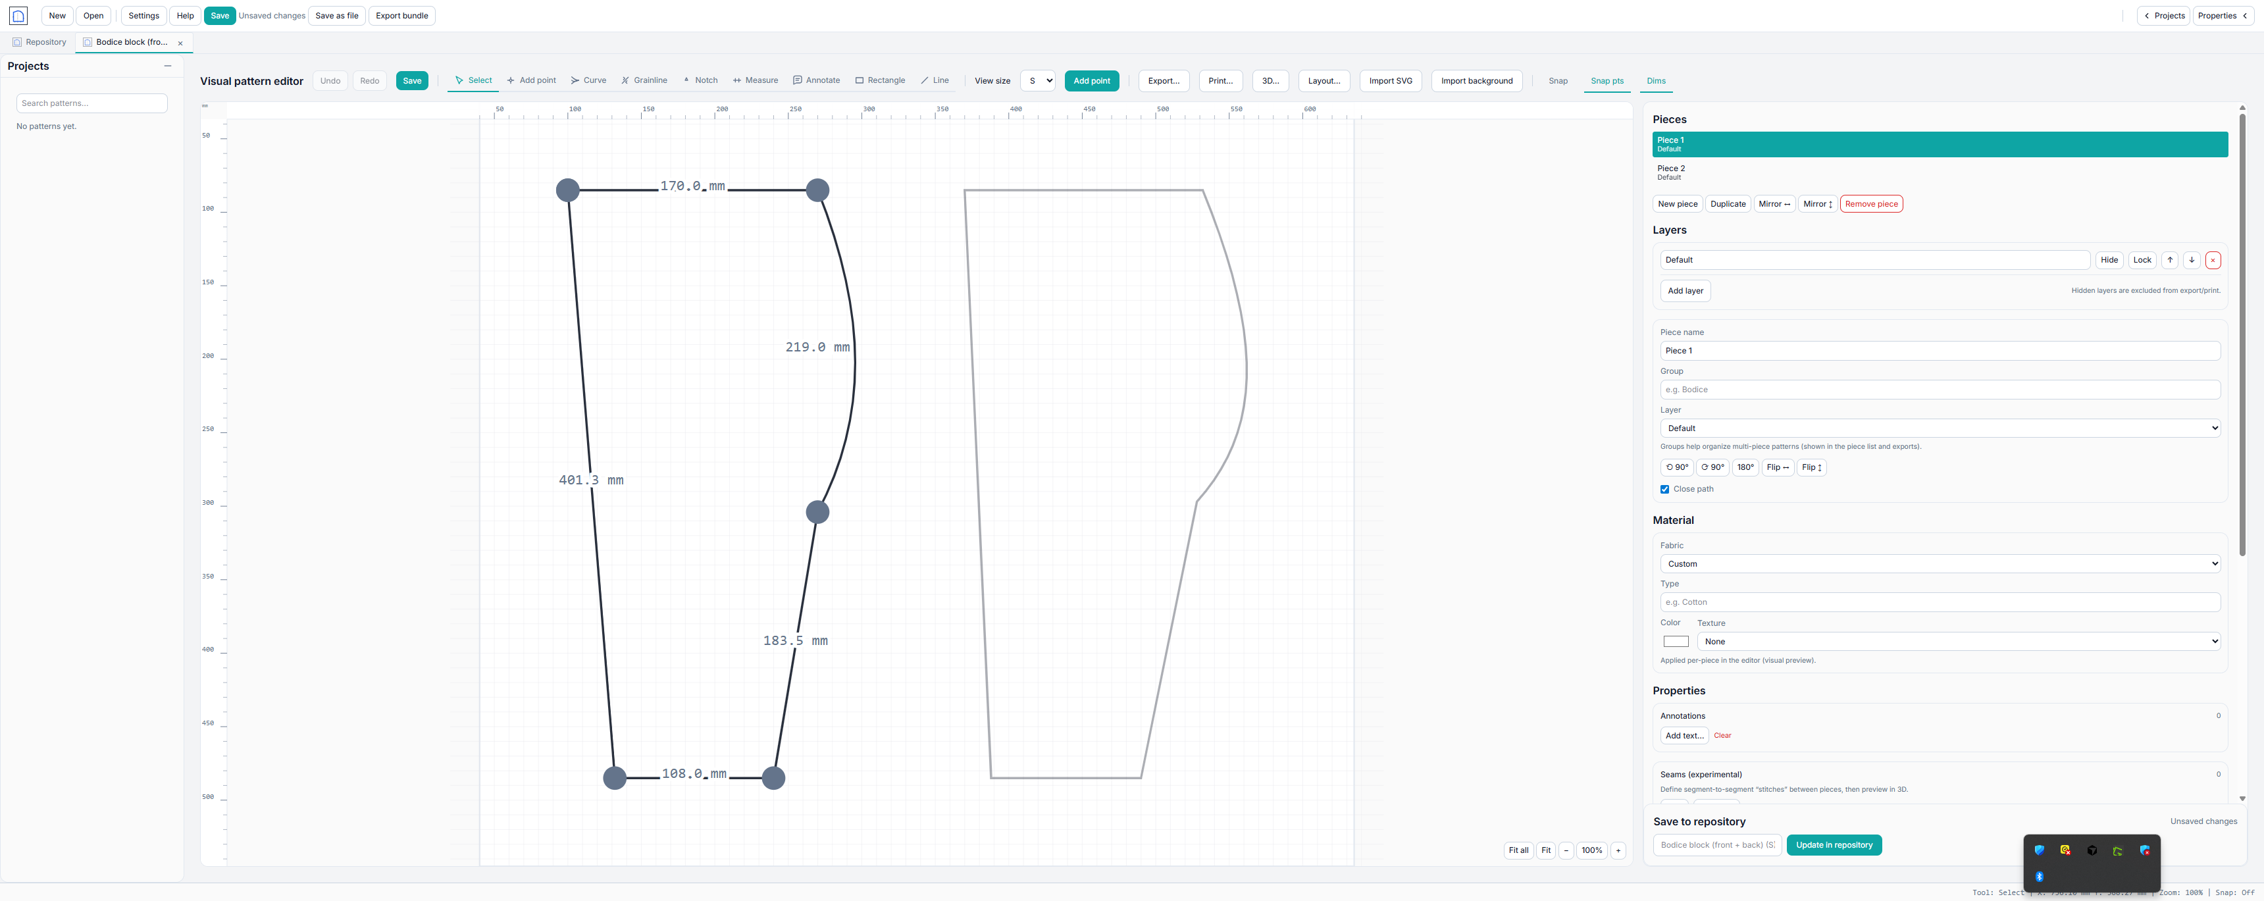Choose the Rectangle tool
2264x901 pixels.
click(880, 80)
